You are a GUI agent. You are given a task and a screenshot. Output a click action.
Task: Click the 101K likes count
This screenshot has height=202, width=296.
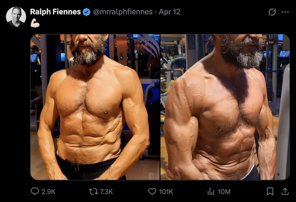[x=166, y=192]
